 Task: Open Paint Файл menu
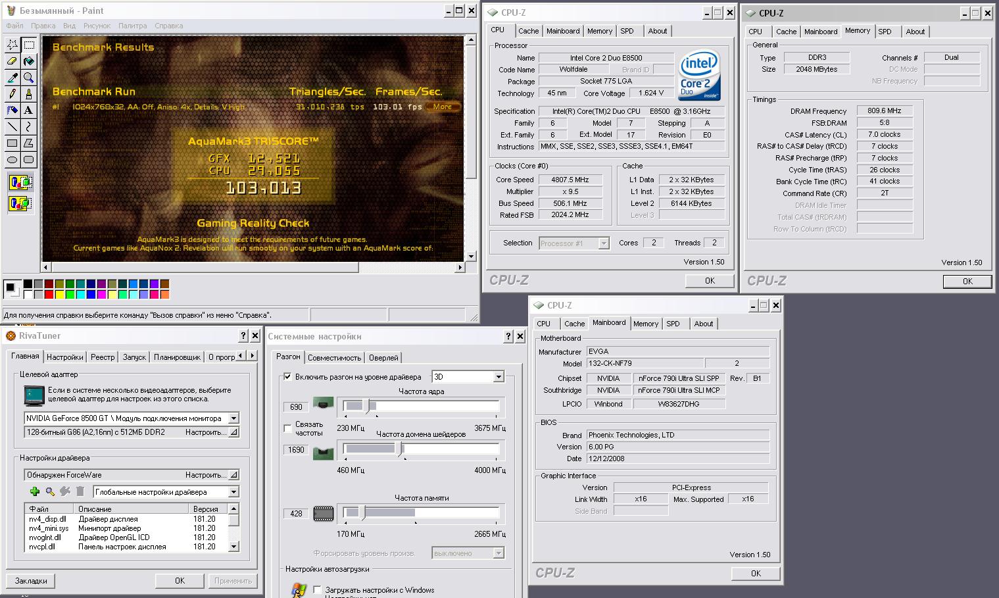tap(14, 26)
